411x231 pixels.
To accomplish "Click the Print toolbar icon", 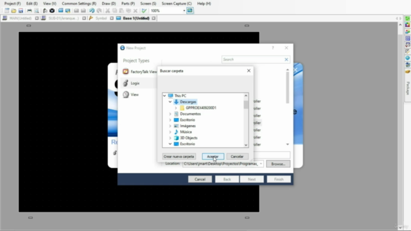I will [x=30, y=10].
